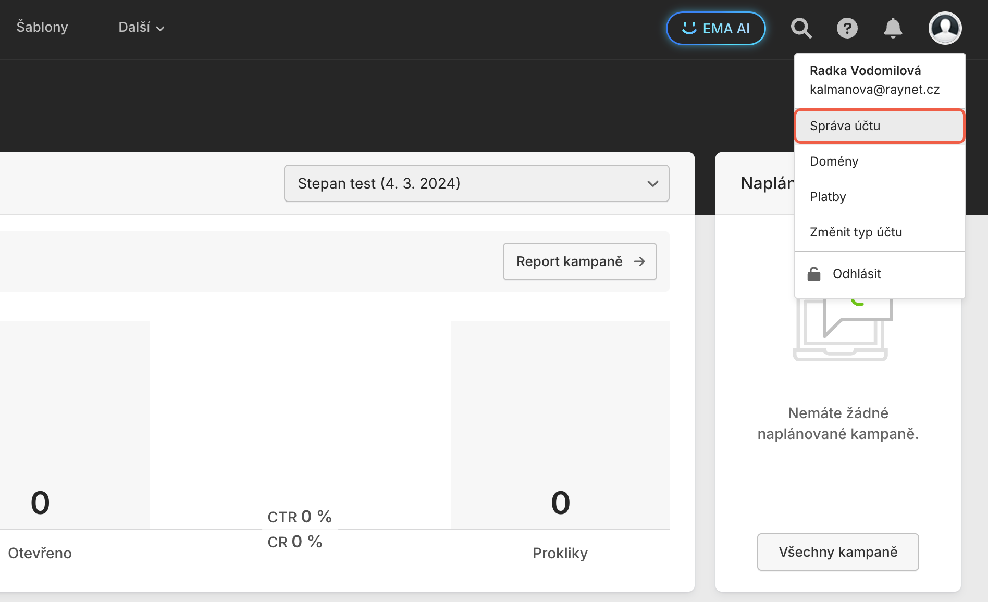Click the Nemáte žádné naplánované kampaně message
The width and height of the screenshot is (988, 602).
838,423
